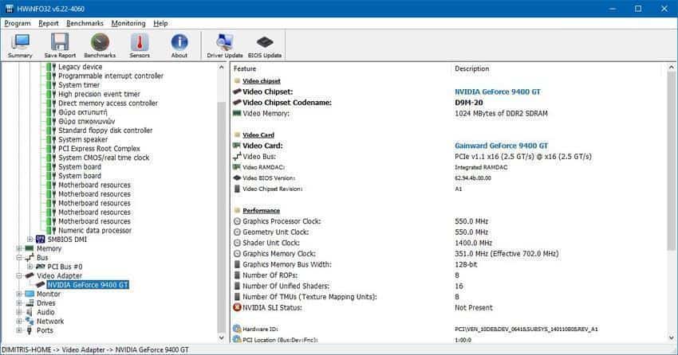This screenshot has width=678, height=355.
Task: Click the 1024 MBytes of DDR2 SDRAM value
Action: (x=501, y=114)
